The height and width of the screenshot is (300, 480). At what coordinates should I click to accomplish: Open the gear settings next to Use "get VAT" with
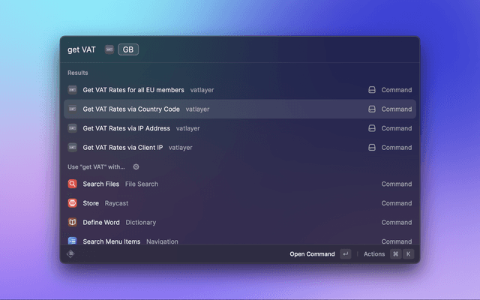click(136, 166)
